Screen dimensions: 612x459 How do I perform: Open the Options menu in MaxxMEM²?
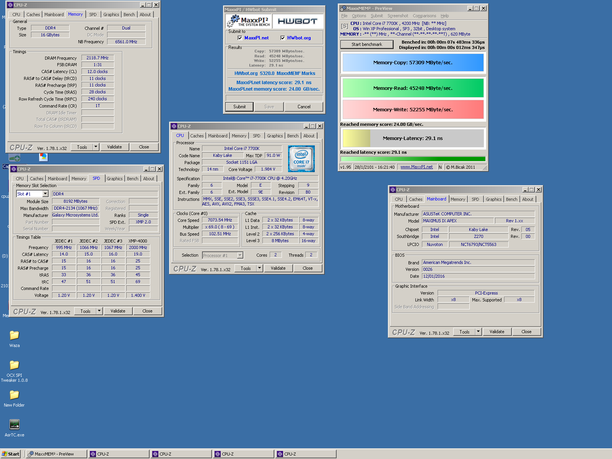pyautogui.click(x=359, y=16)
